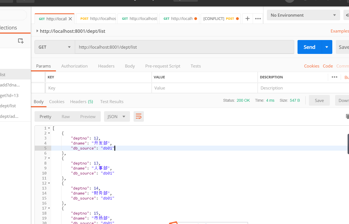Click the blue Send button
The width and height of the screenshot is (349, 224).
309,47
